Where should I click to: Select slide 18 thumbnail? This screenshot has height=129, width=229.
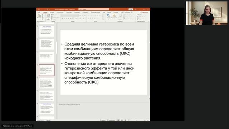pyautogui.click(x=47, y=109)
